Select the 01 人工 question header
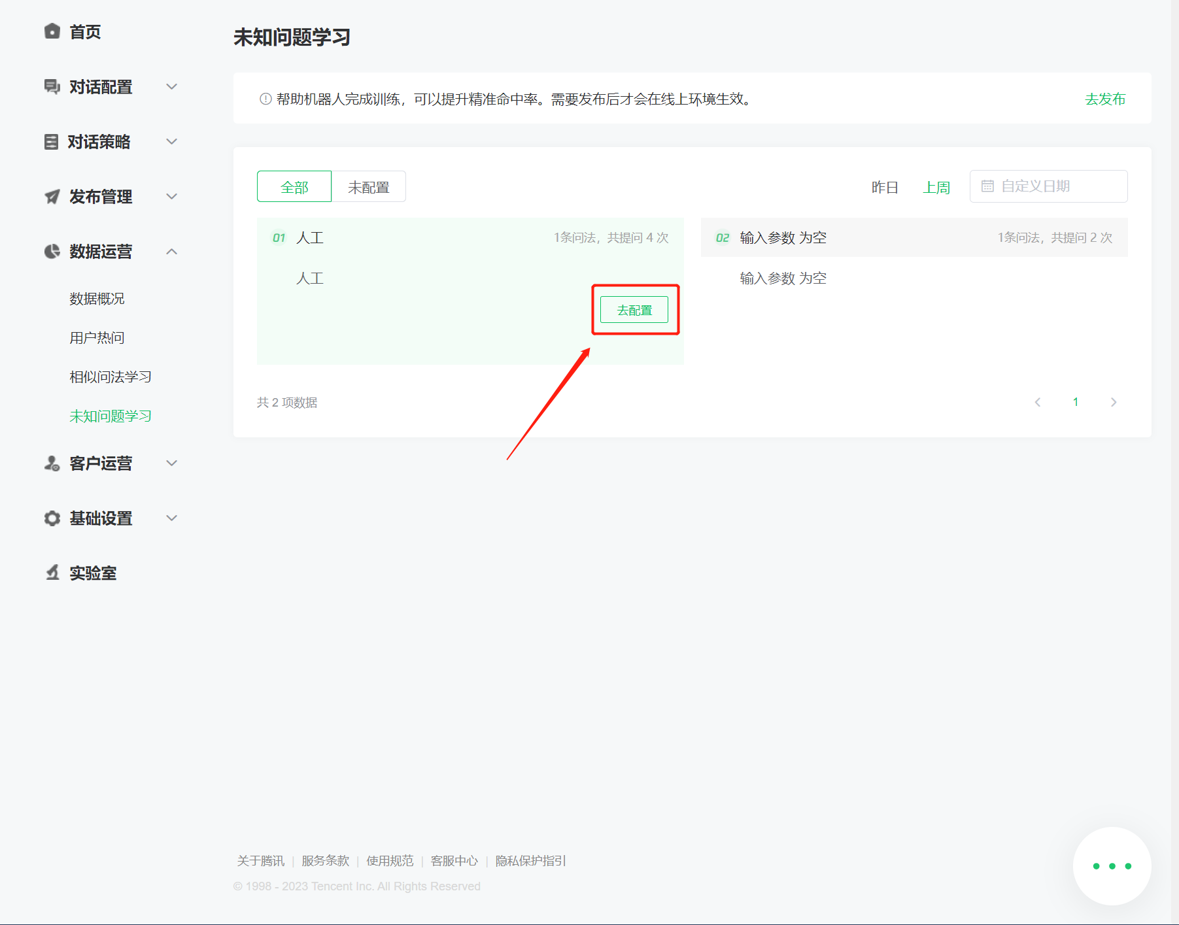 click(x=470, y=237)
